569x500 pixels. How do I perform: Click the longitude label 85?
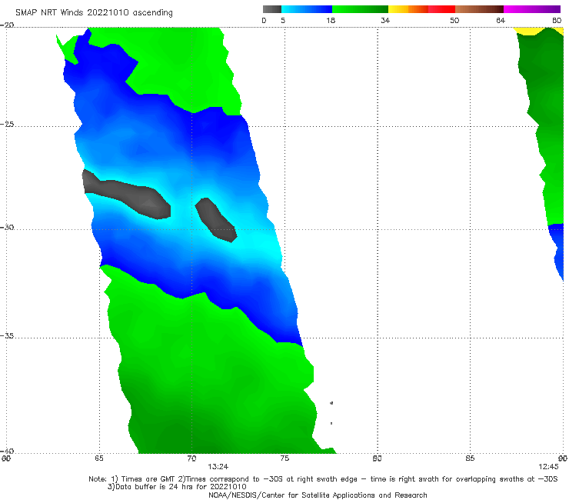point(470,458)
